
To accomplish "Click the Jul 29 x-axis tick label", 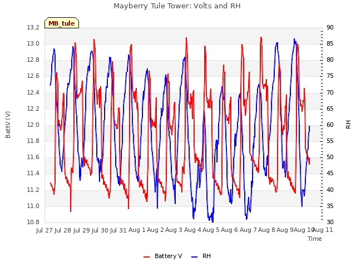I will click(82, 230).
